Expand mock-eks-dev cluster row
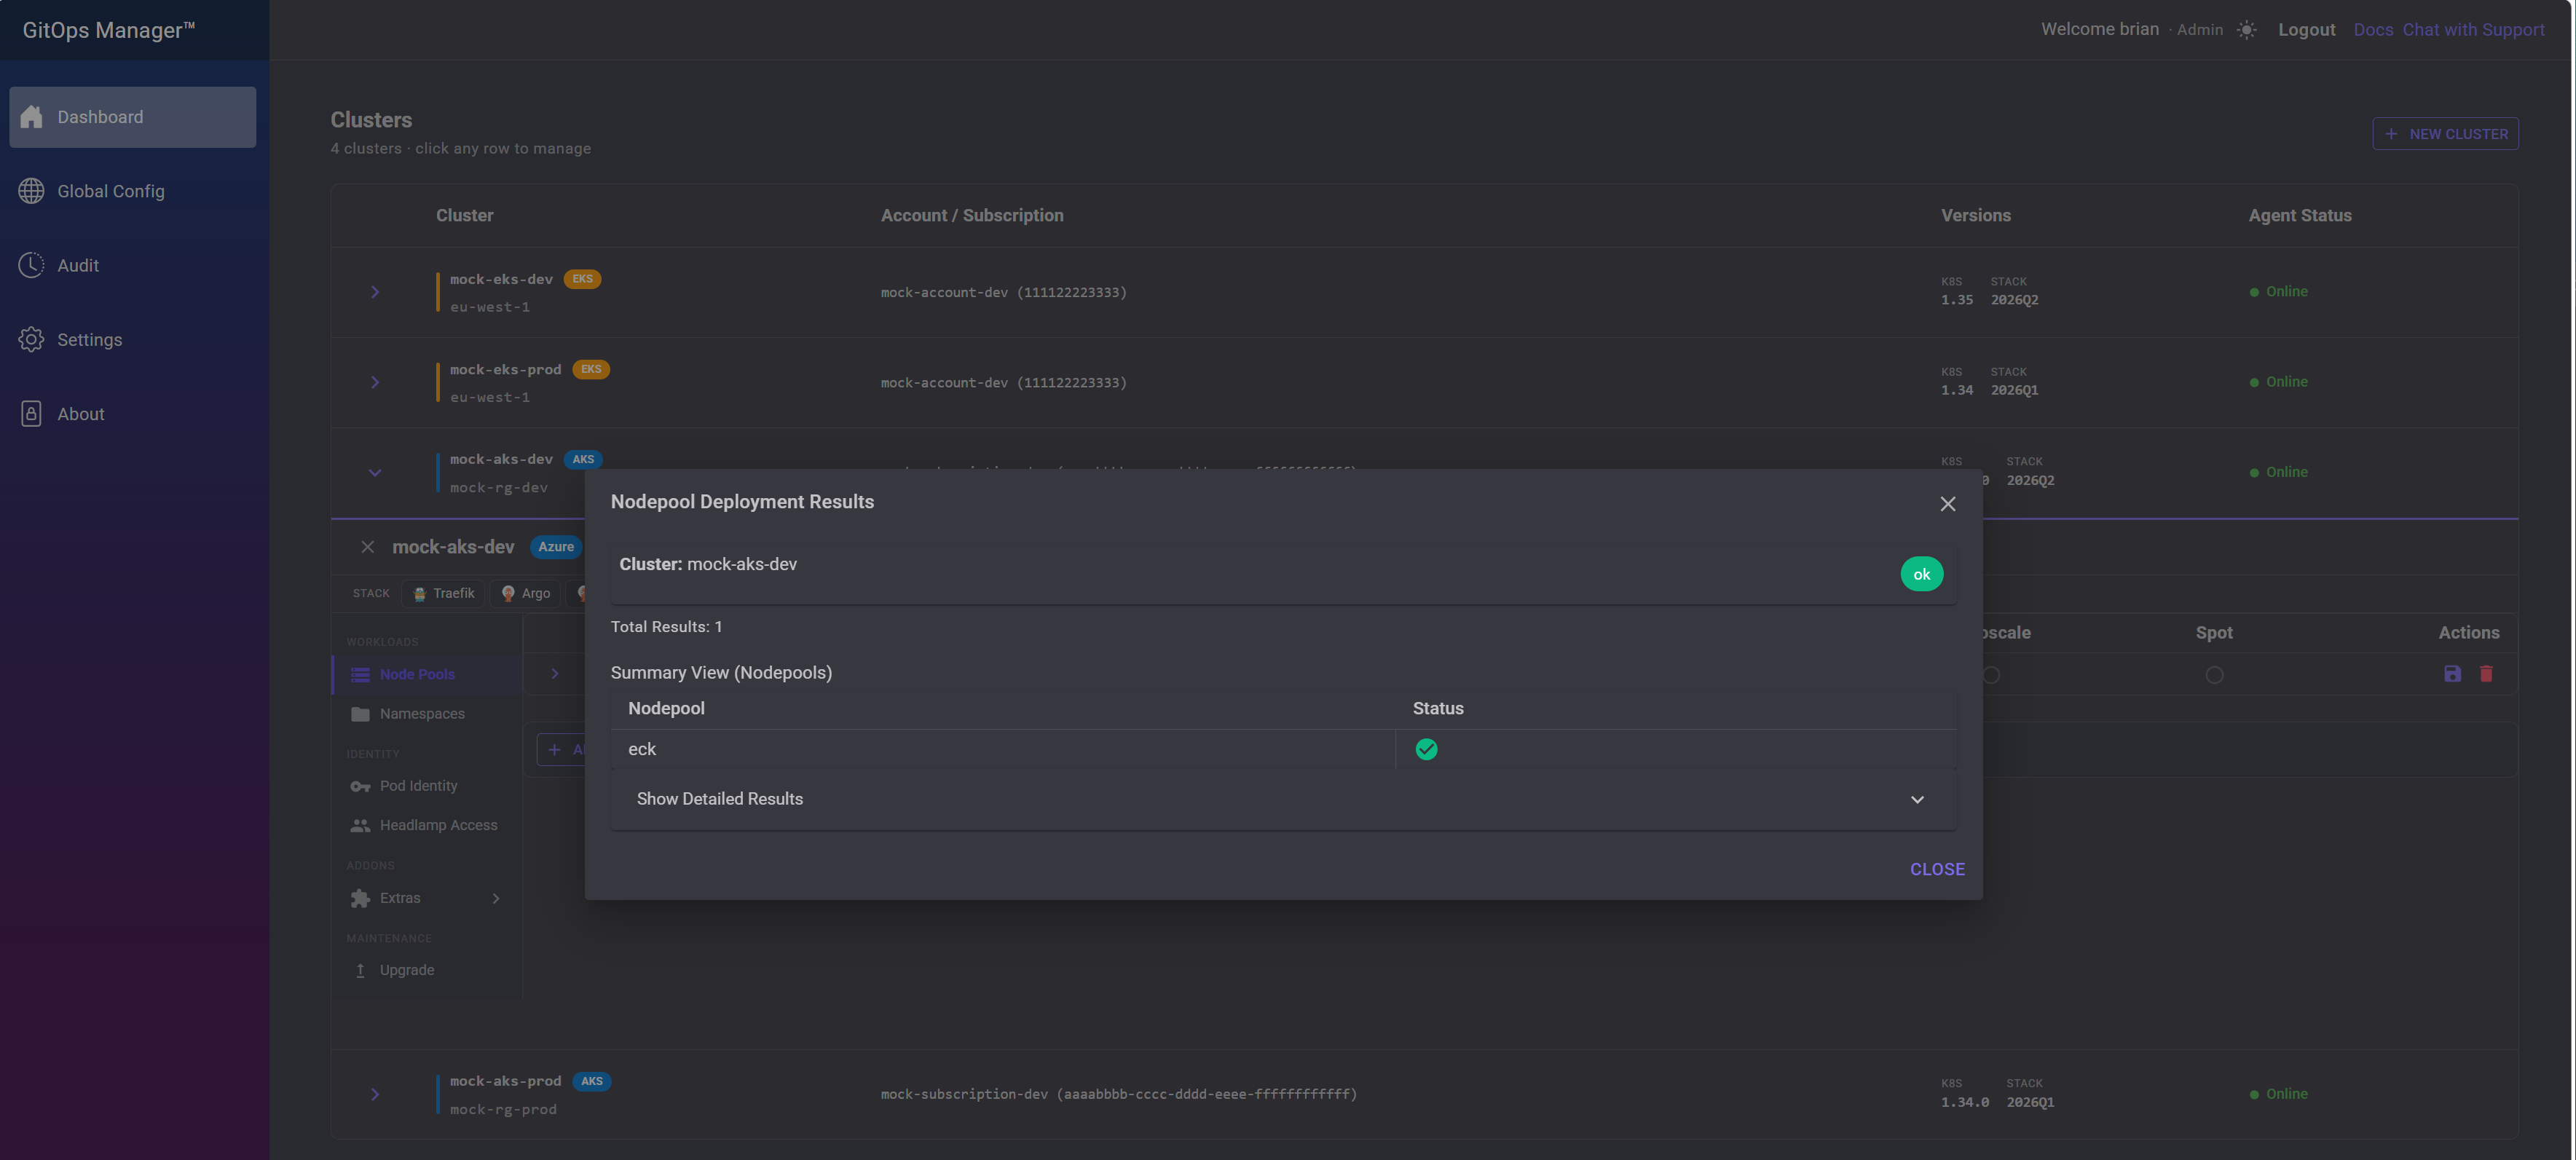The height and width of the screenshot is (1160, 2576). [x=375, y=292]
